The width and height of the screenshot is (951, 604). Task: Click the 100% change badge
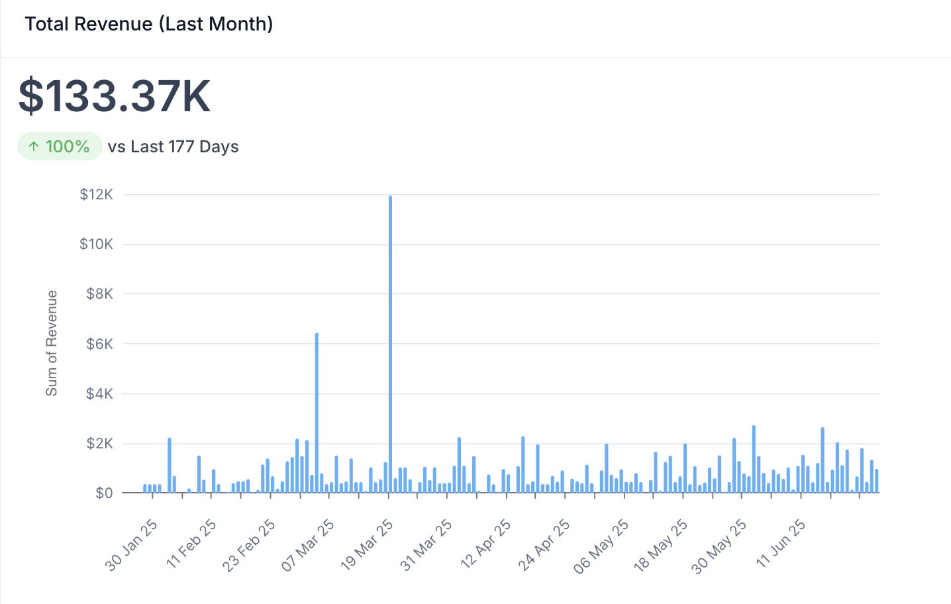[x=60, y=146]
